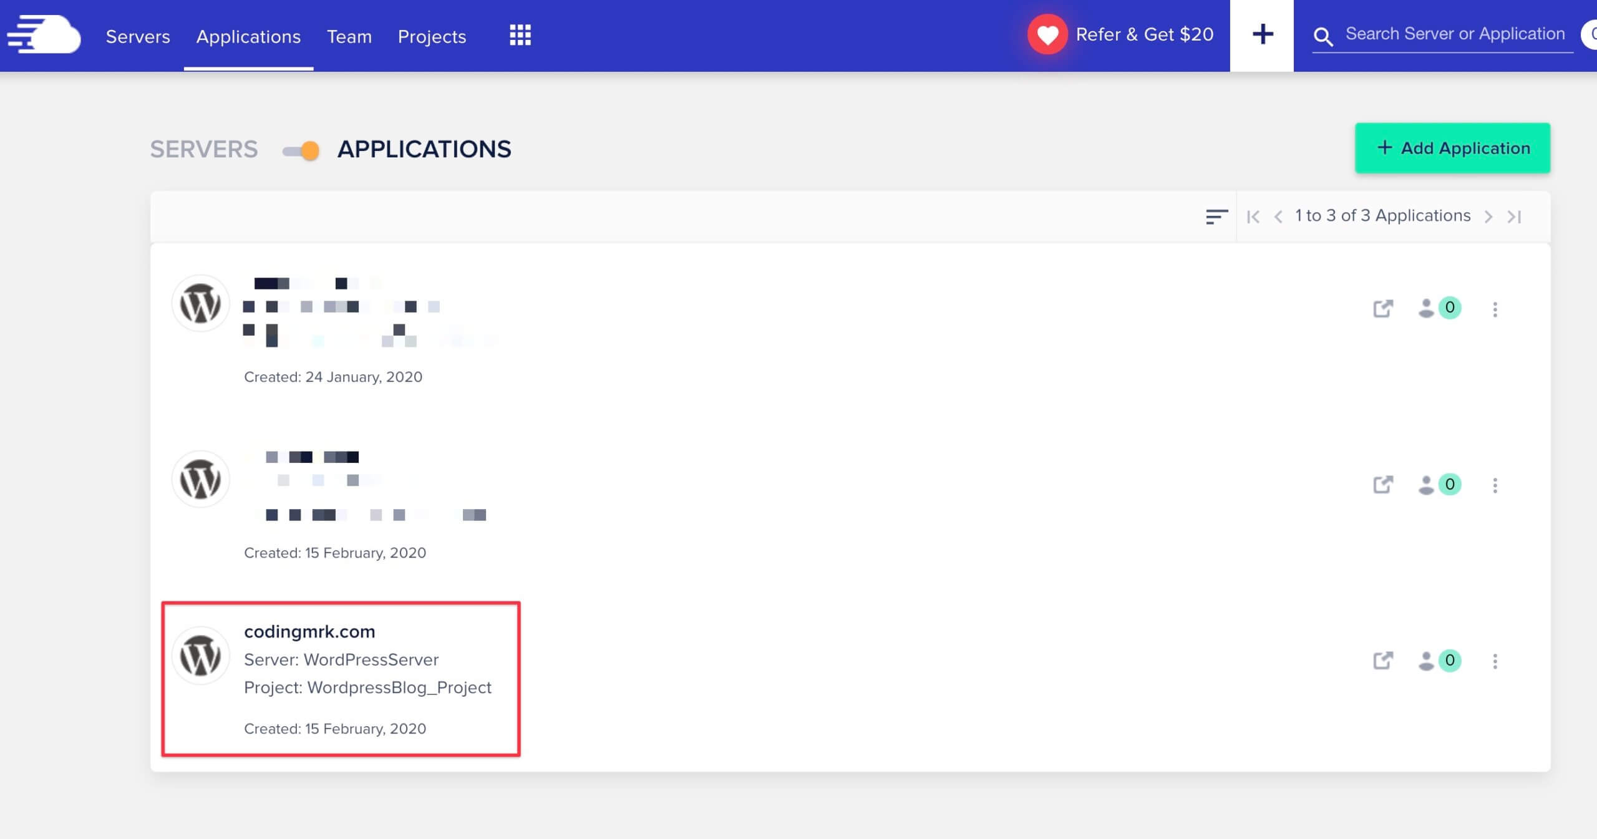Open the Projects menu item

point(432,36)
